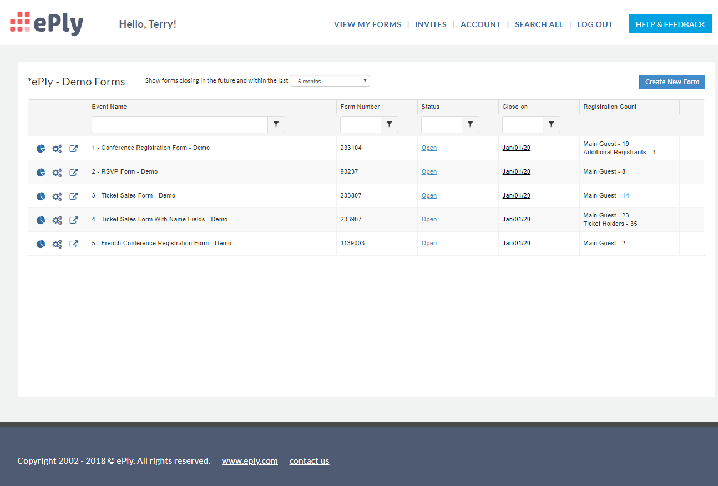
Task: Focus the Status filter input
Action: [x=442, y=125]
